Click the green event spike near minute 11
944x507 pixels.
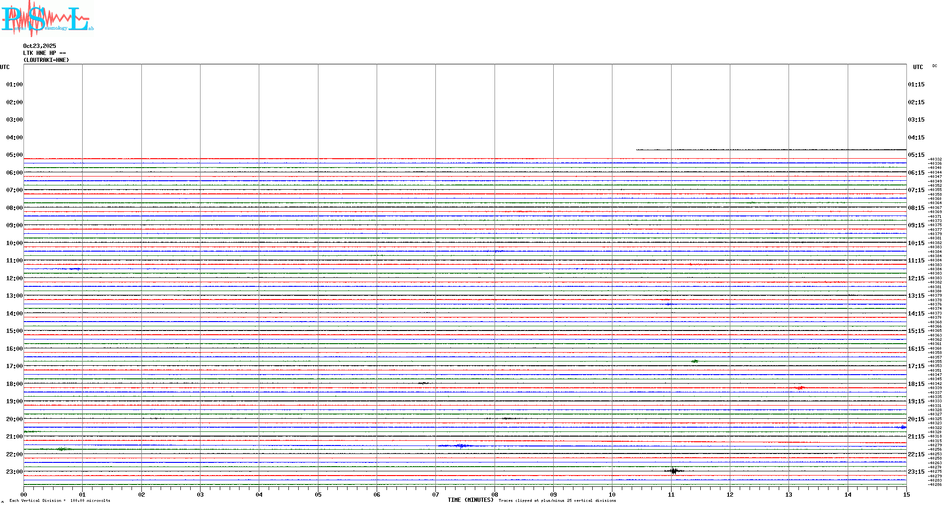click(x=695, y=361)
